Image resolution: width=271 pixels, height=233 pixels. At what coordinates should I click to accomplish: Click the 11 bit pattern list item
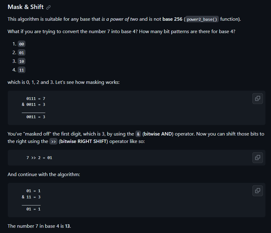22,70
